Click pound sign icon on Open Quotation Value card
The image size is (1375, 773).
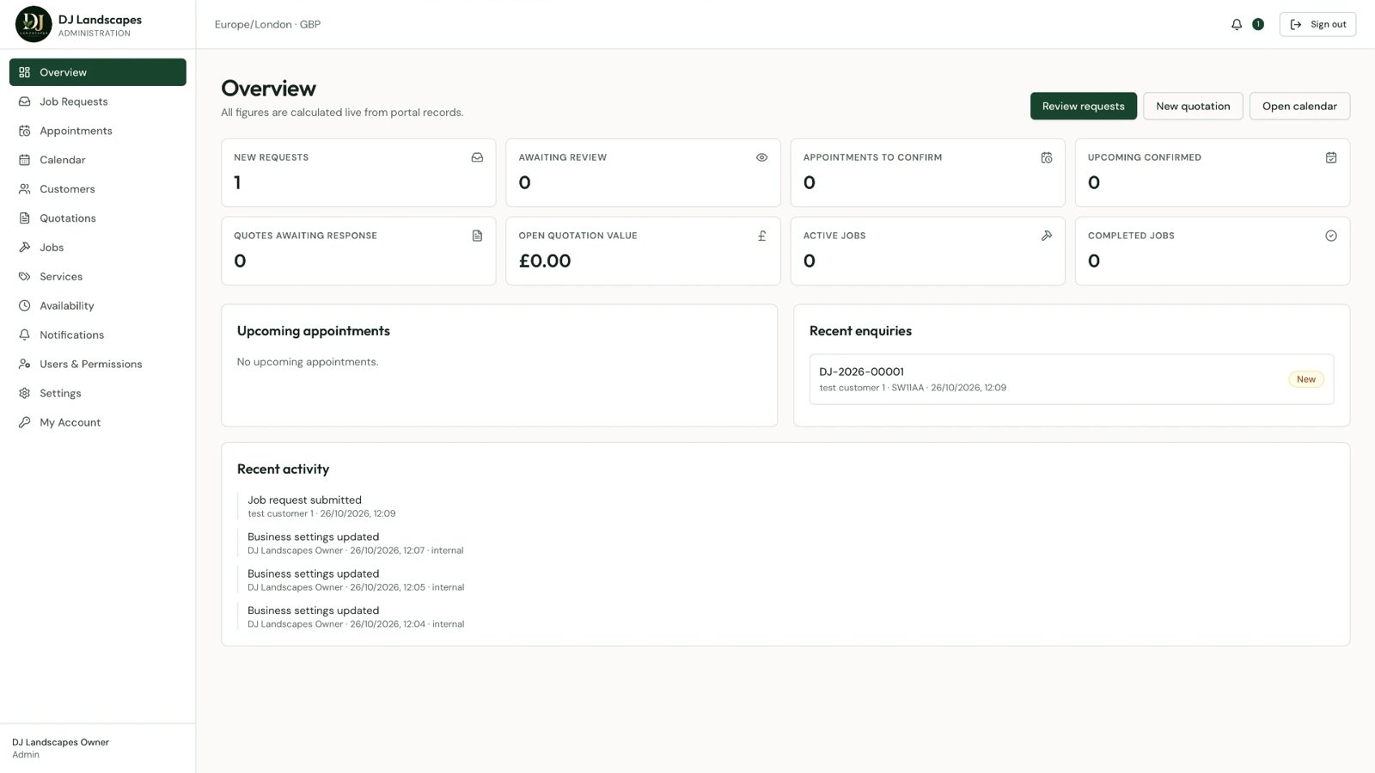[x=761, y=236]
